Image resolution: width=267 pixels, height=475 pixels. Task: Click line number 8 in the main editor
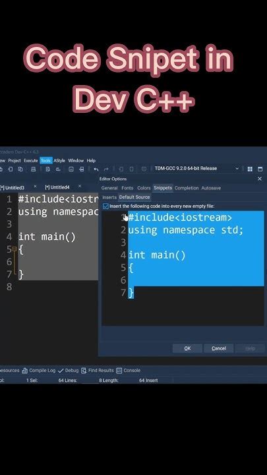[9, 287]
